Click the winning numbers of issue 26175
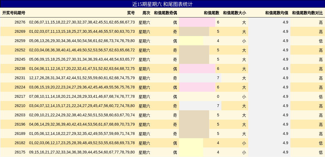The image size is (325, 157). (x=82, y=152)
